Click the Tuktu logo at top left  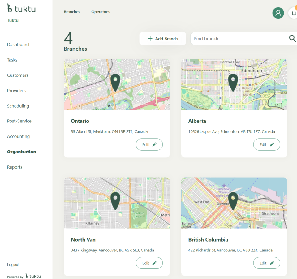pos(21,9)
